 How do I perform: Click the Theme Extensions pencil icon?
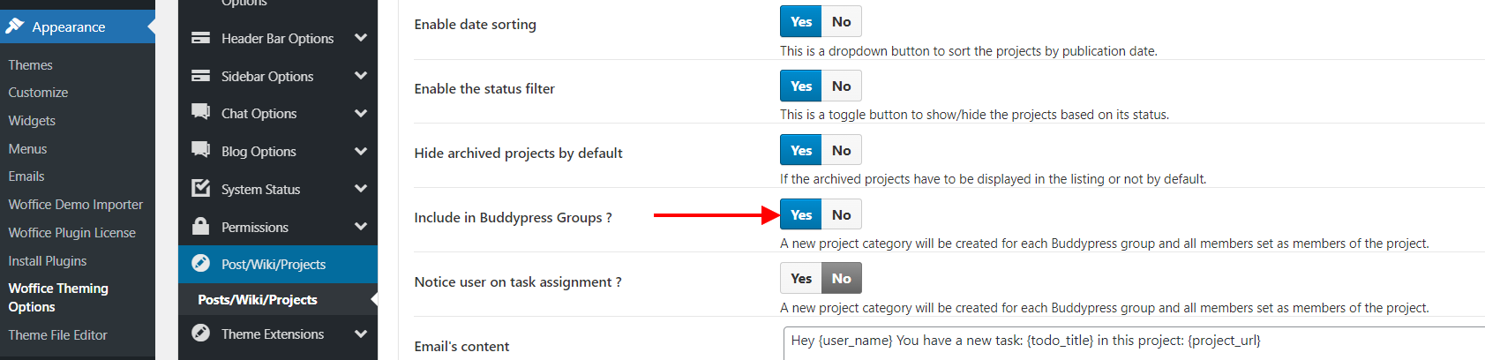point(201,333)
